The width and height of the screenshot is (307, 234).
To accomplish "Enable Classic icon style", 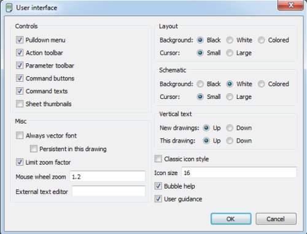I will pos(158,158).
